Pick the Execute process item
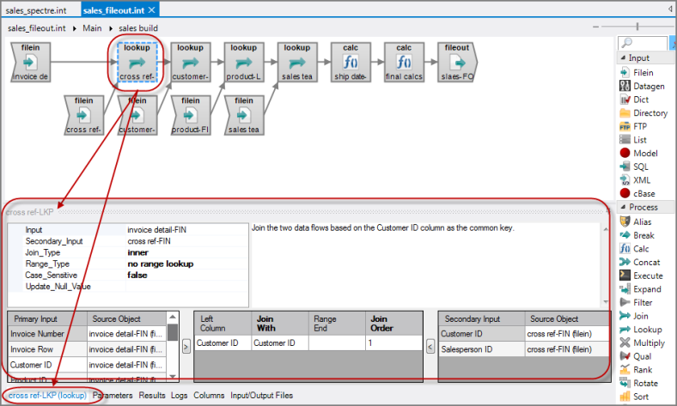 pyautogui.click(x=642, y=276)
